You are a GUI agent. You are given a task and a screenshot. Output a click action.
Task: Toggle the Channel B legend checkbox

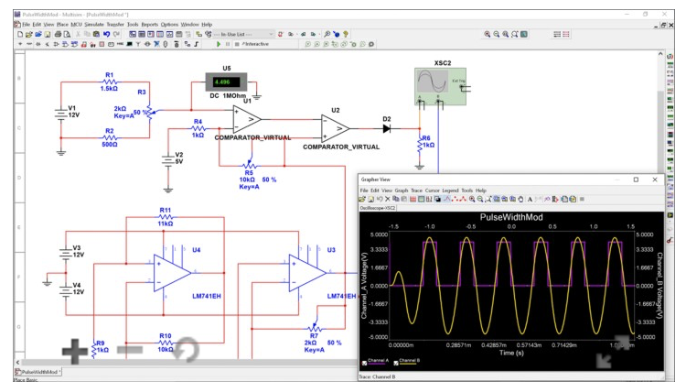395,363
